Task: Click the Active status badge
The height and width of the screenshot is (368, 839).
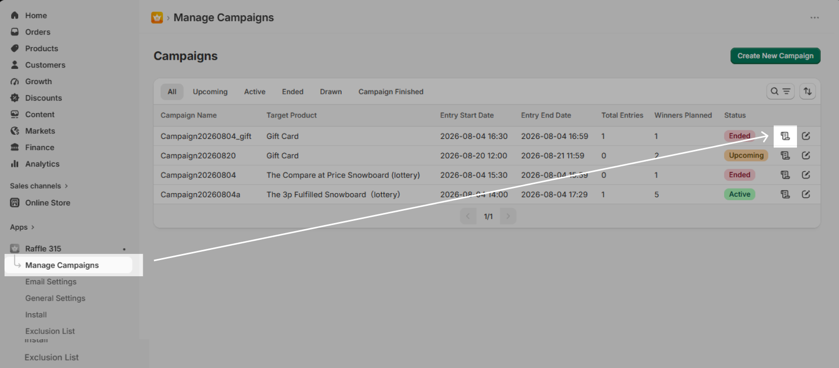Action: [740, 194]
